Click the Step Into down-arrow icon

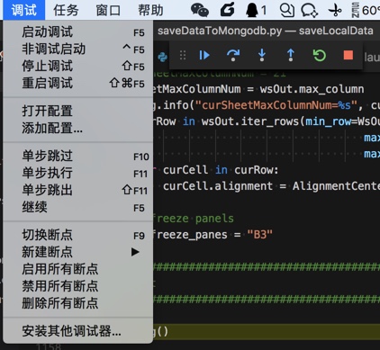[262, 56]
